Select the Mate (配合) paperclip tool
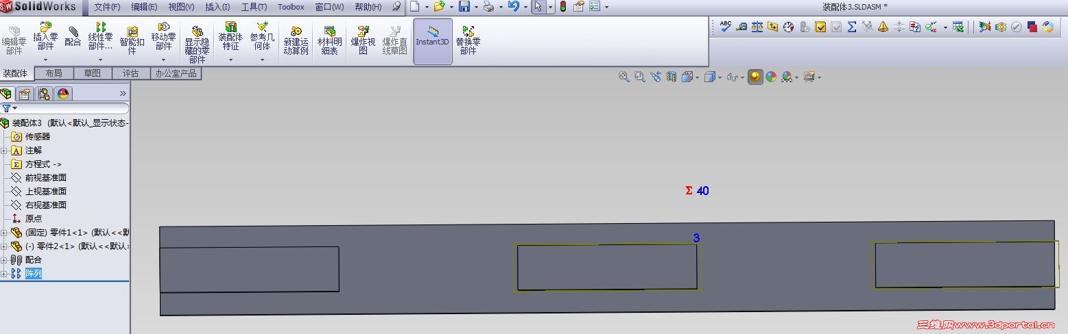The height and width of the screenshot is (334, 1068). tap(73, 36)
